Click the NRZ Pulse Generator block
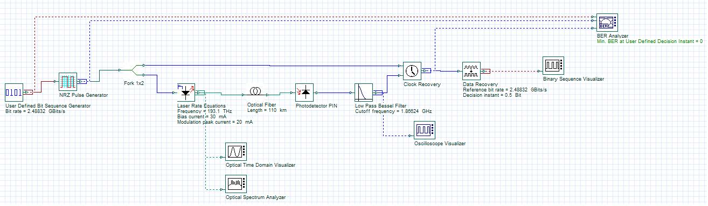The height and width of the screenshot is (206, 708). click(68, 82)
